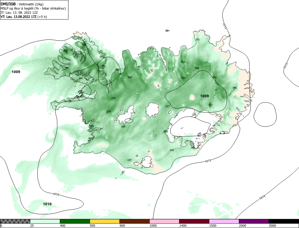This screenshot has height=228, width=299.
Task: Click the legend tick label 900
Action: click(122, 226)
